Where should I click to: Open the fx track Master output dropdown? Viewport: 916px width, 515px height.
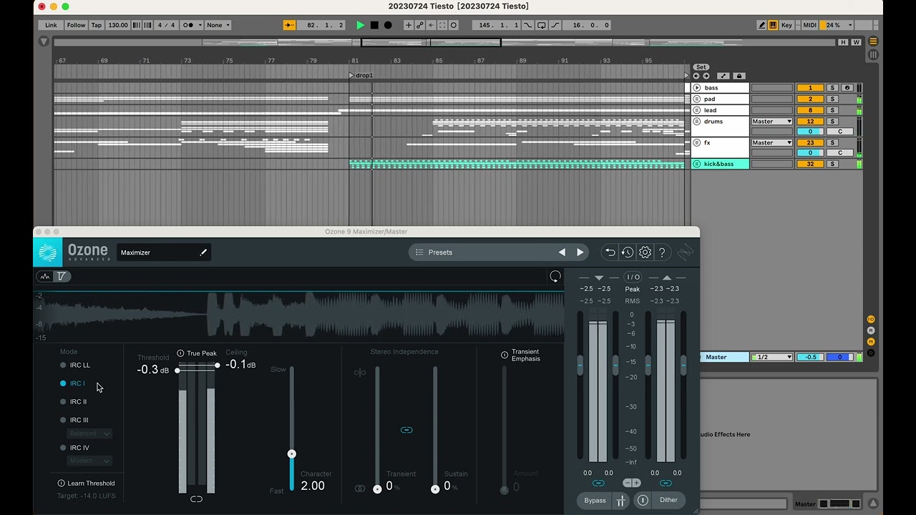pyautogui.click(x=771, y=143)
